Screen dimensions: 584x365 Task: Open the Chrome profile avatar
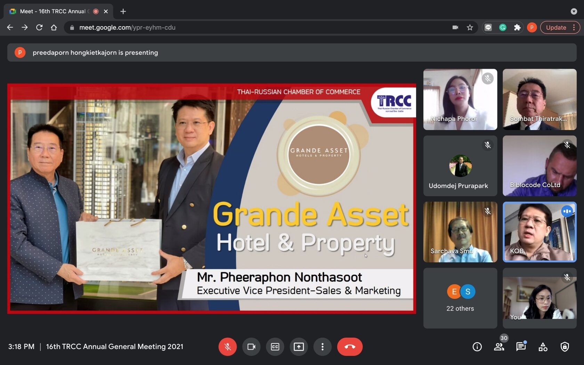pos(532,27)
